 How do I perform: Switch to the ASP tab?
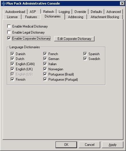(34, 12)
